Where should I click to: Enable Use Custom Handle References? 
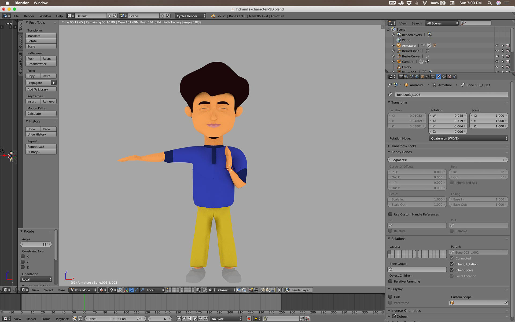pos(390,214)
